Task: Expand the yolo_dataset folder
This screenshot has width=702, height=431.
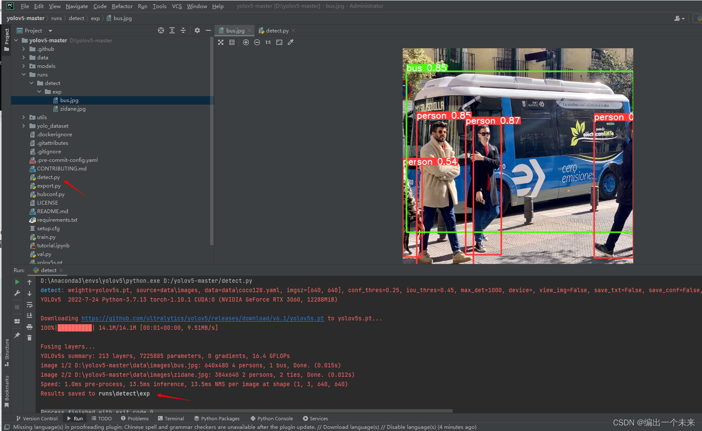Action: pyautogui.click(x=24, y=126)
